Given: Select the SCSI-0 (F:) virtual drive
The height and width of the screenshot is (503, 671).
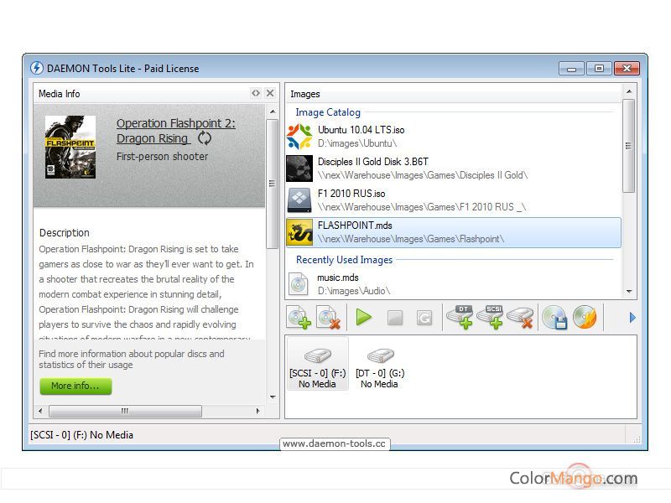Looking at the screenshot, I should (318, 364).
